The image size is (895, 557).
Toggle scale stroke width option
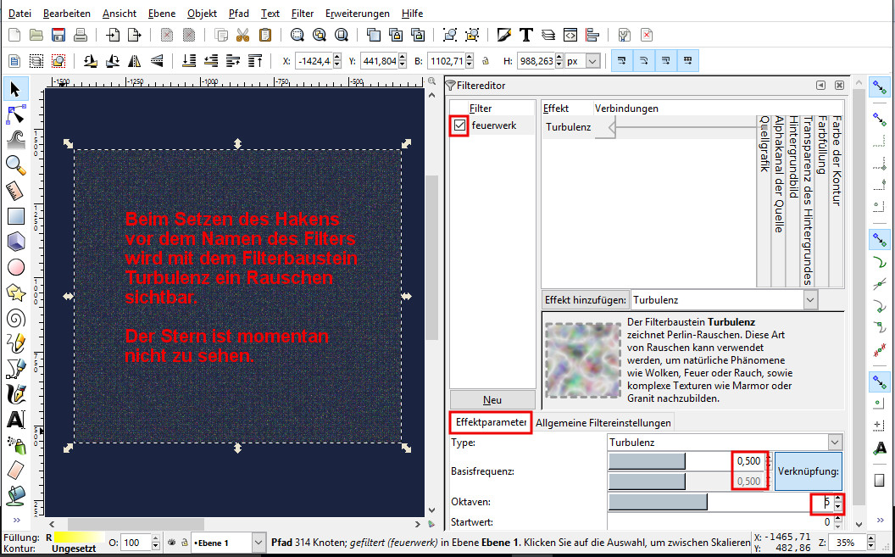coord(622,60)
